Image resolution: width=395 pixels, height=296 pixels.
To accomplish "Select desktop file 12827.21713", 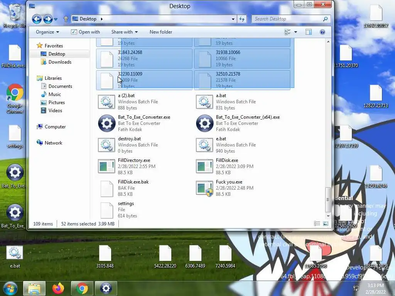I will (x=376, y=96).
